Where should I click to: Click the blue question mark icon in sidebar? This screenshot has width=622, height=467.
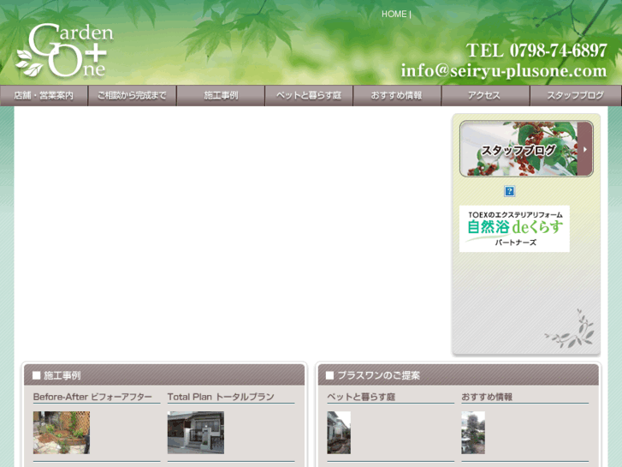[509, 191]
